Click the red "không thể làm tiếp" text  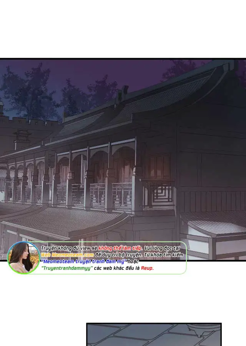pos(120,248)
